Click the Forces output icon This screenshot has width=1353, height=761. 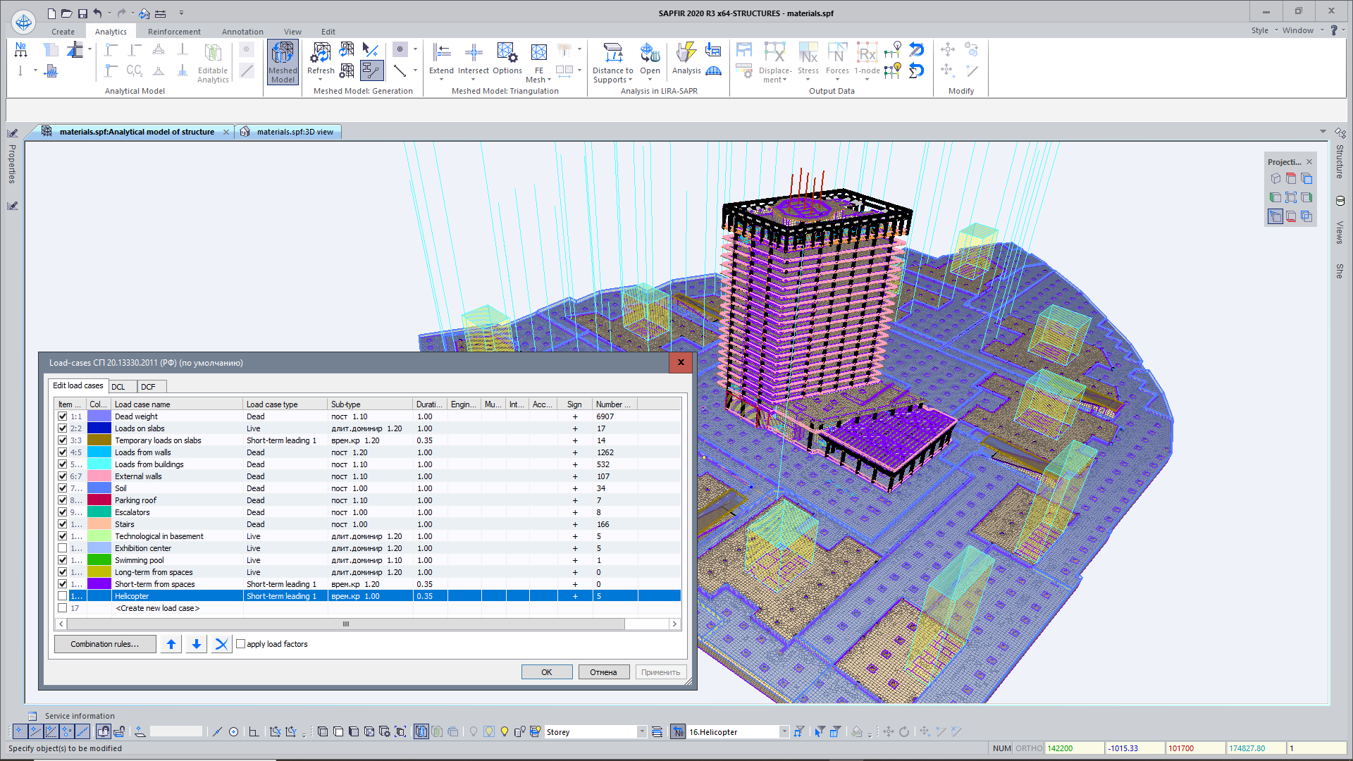[837, 58]
